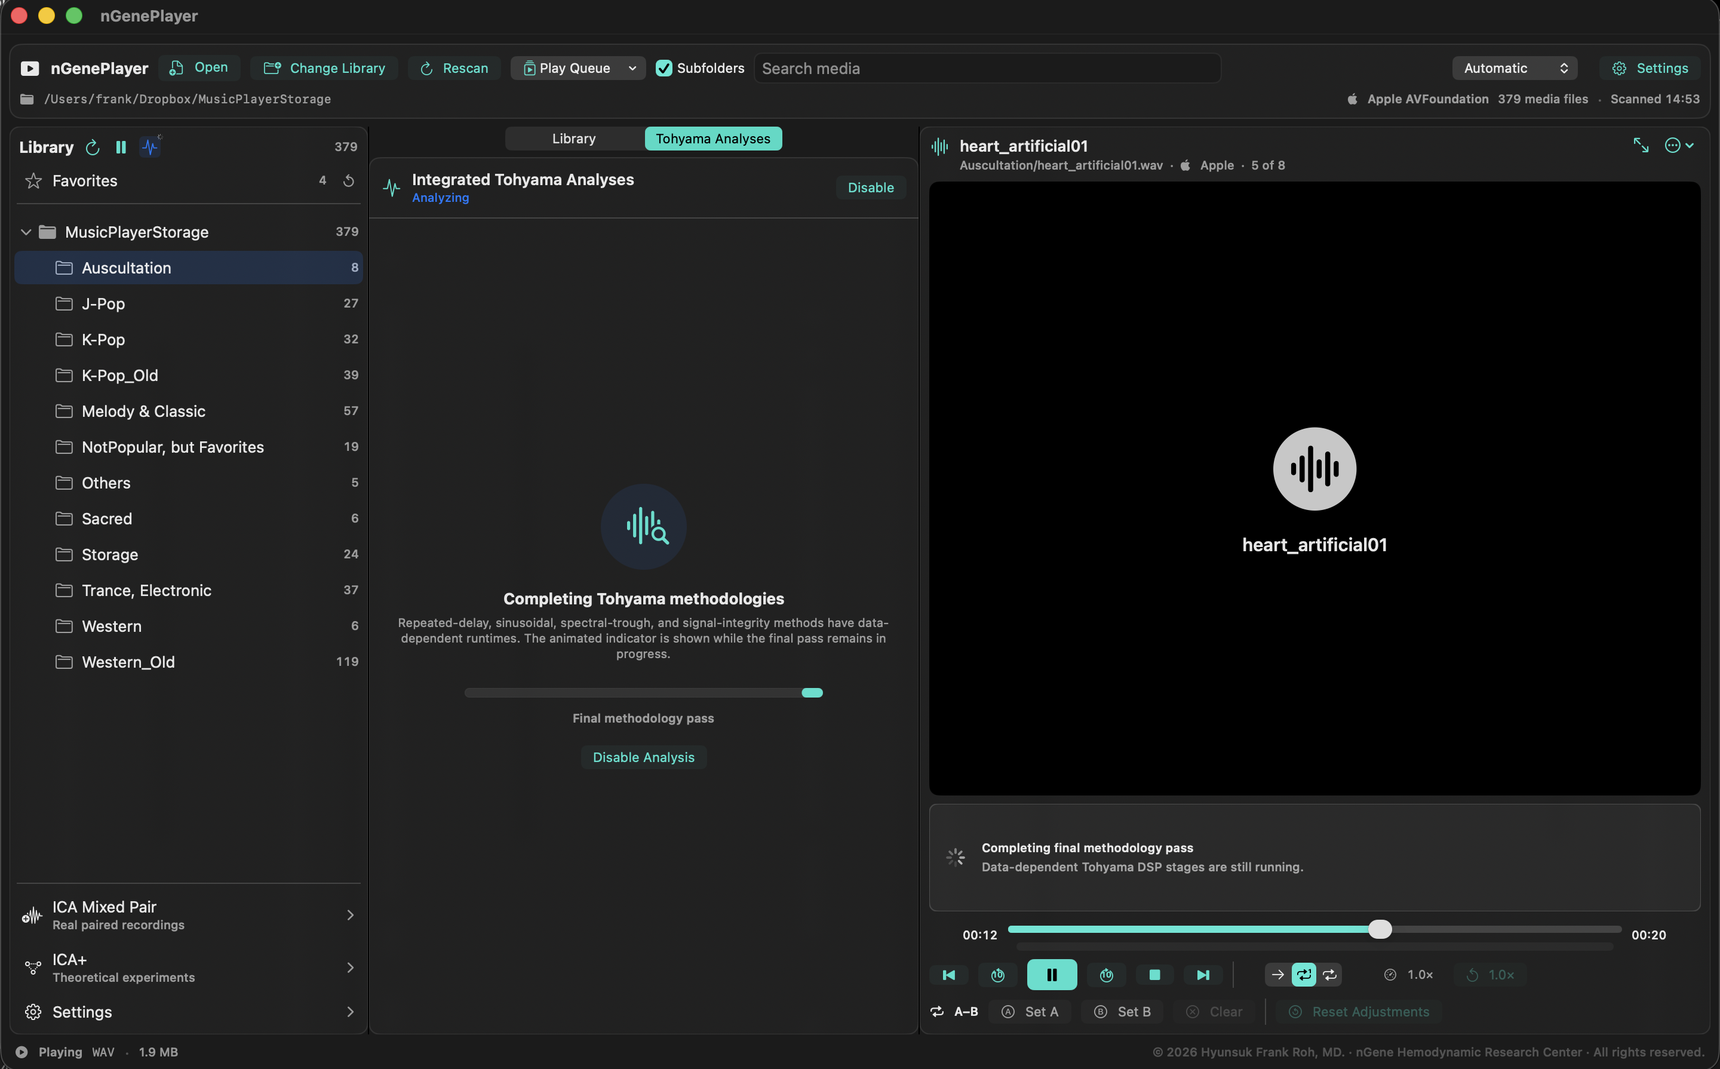Toggle A–B loop mode

coord(954,1012)
